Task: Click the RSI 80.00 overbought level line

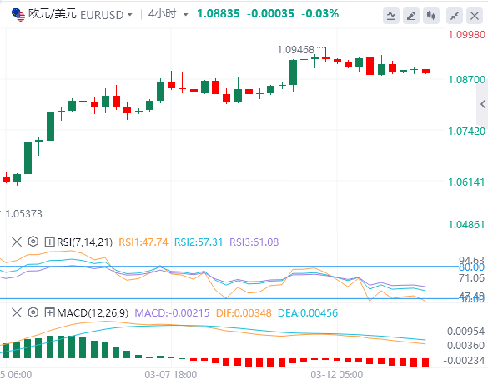Action: [229, 267]
